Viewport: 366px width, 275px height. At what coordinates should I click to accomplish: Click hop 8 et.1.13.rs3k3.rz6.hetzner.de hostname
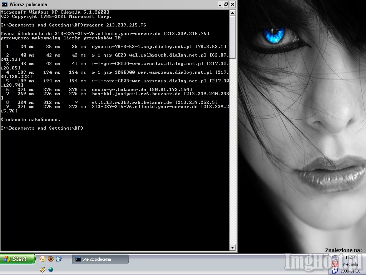(x=132, y=102)
